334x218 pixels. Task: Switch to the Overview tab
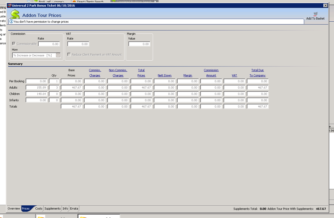[x=14, y=209]
